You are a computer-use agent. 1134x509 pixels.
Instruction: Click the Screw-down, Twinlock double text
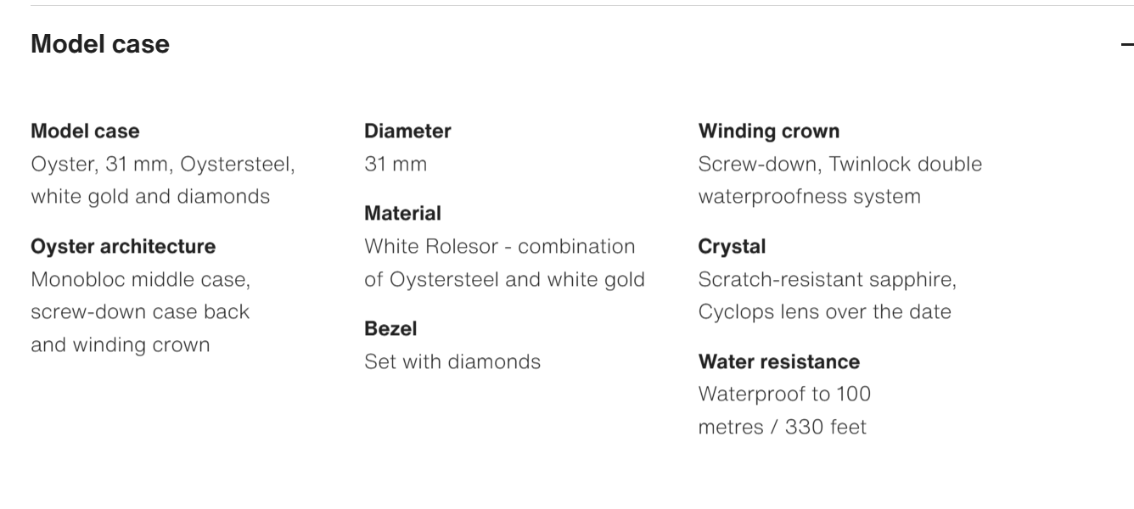pos(840,164)
